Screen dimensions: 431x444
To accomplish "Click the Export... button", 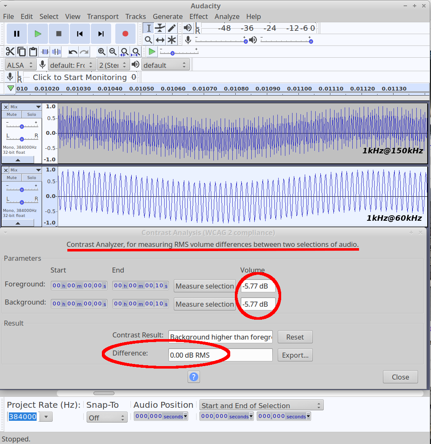I will click(x=295, y=355).
